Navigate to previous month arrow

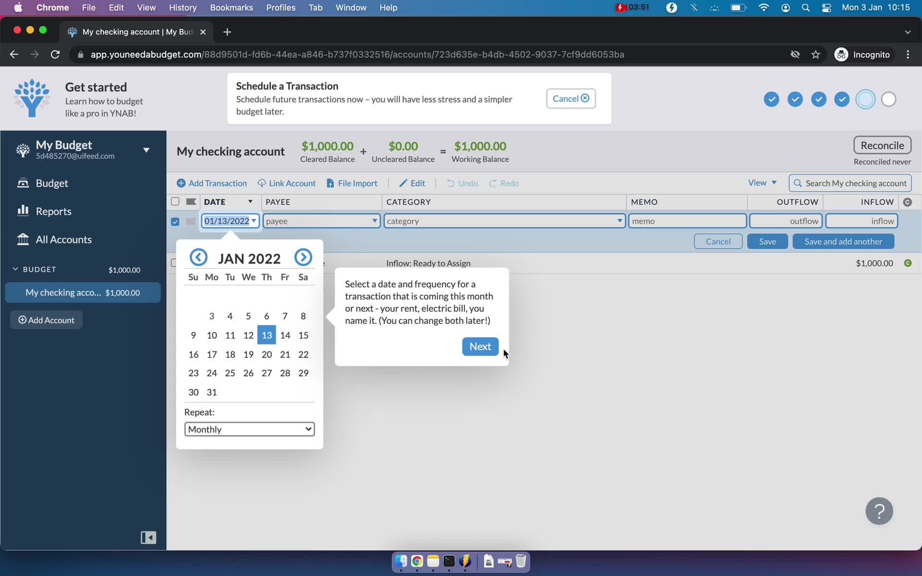click(197, 257)
